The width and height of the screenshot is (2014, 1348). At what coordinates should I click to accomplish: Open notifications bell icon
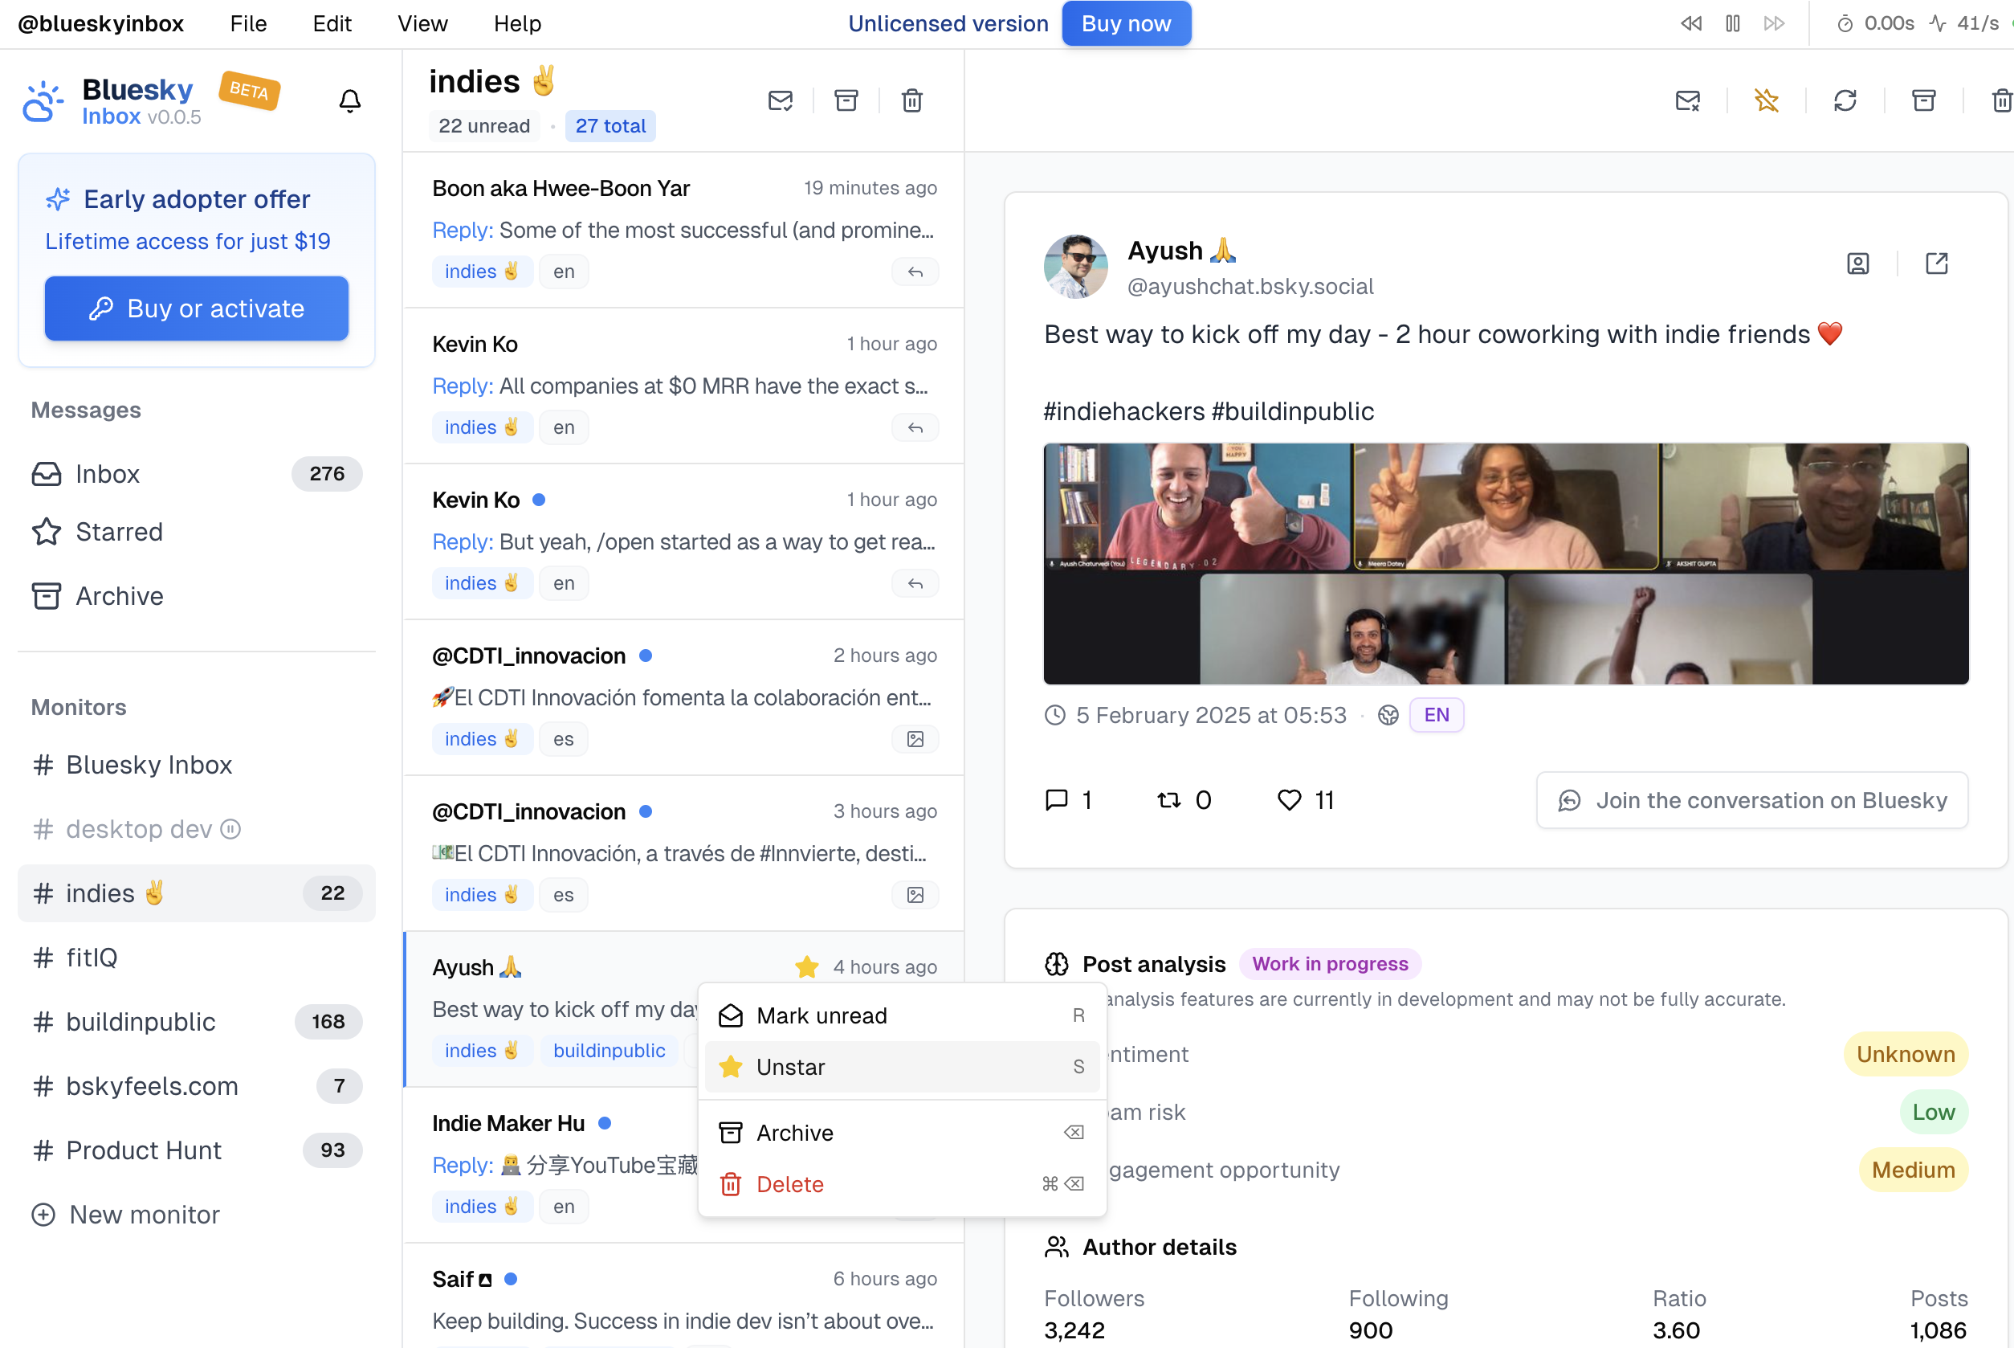pyautogui.click(x=349, y=101)
